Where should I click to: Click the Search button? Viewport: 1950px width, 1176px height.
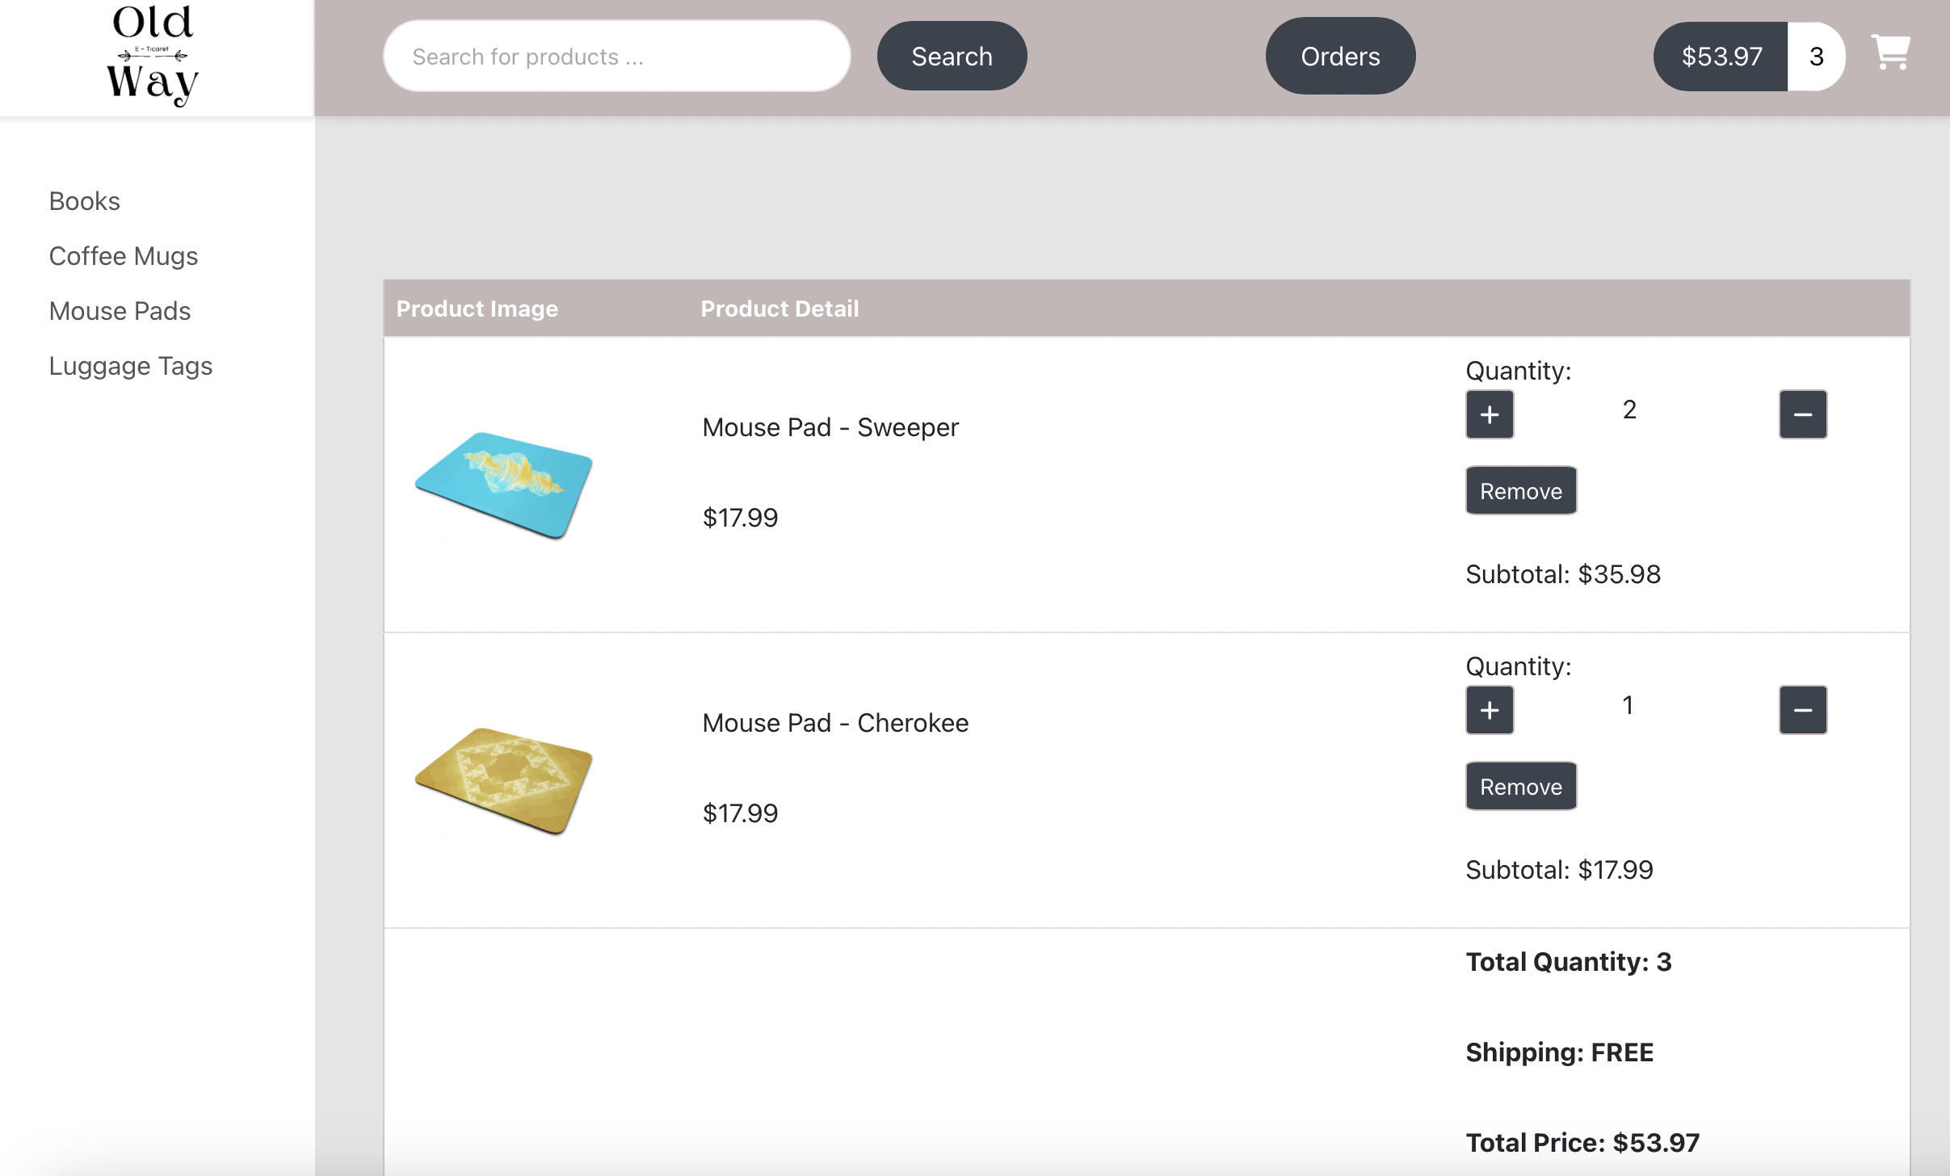coord(951,56)
